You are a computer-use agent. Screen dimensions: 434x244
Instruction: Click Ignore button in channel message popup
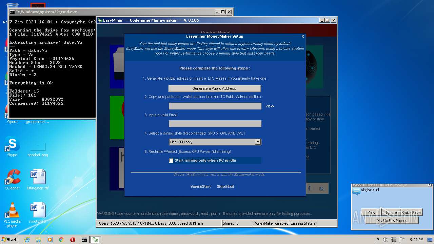click(x=391, y=212)
